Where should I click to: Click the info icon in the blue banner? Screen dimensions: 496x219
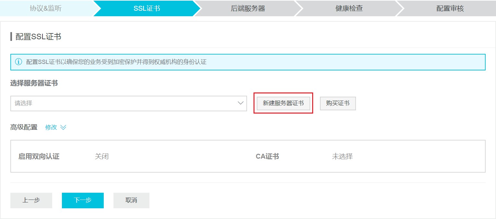(x=19, y=62)
